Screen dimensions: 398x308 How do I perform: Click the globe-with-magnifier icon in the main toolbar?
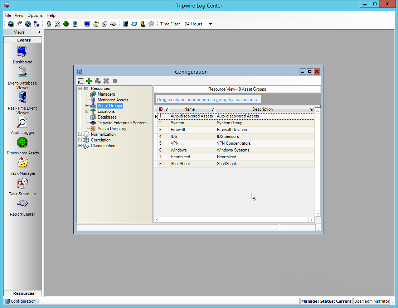click(x=28, y=24)
